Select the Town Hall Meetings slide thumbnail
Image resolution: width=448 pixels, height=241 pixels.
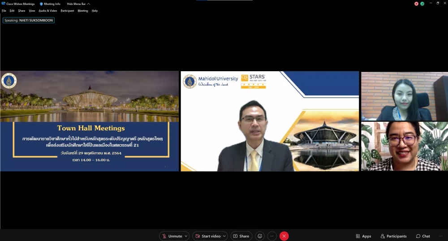(x=90, y=121)
